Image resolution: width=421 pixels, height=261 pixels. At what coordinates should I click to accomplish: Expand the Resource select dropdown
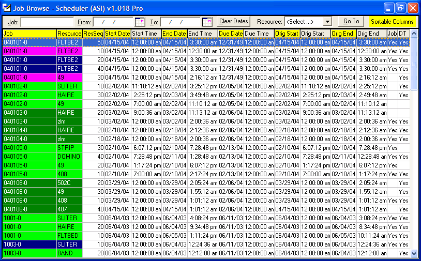[327, 22]
